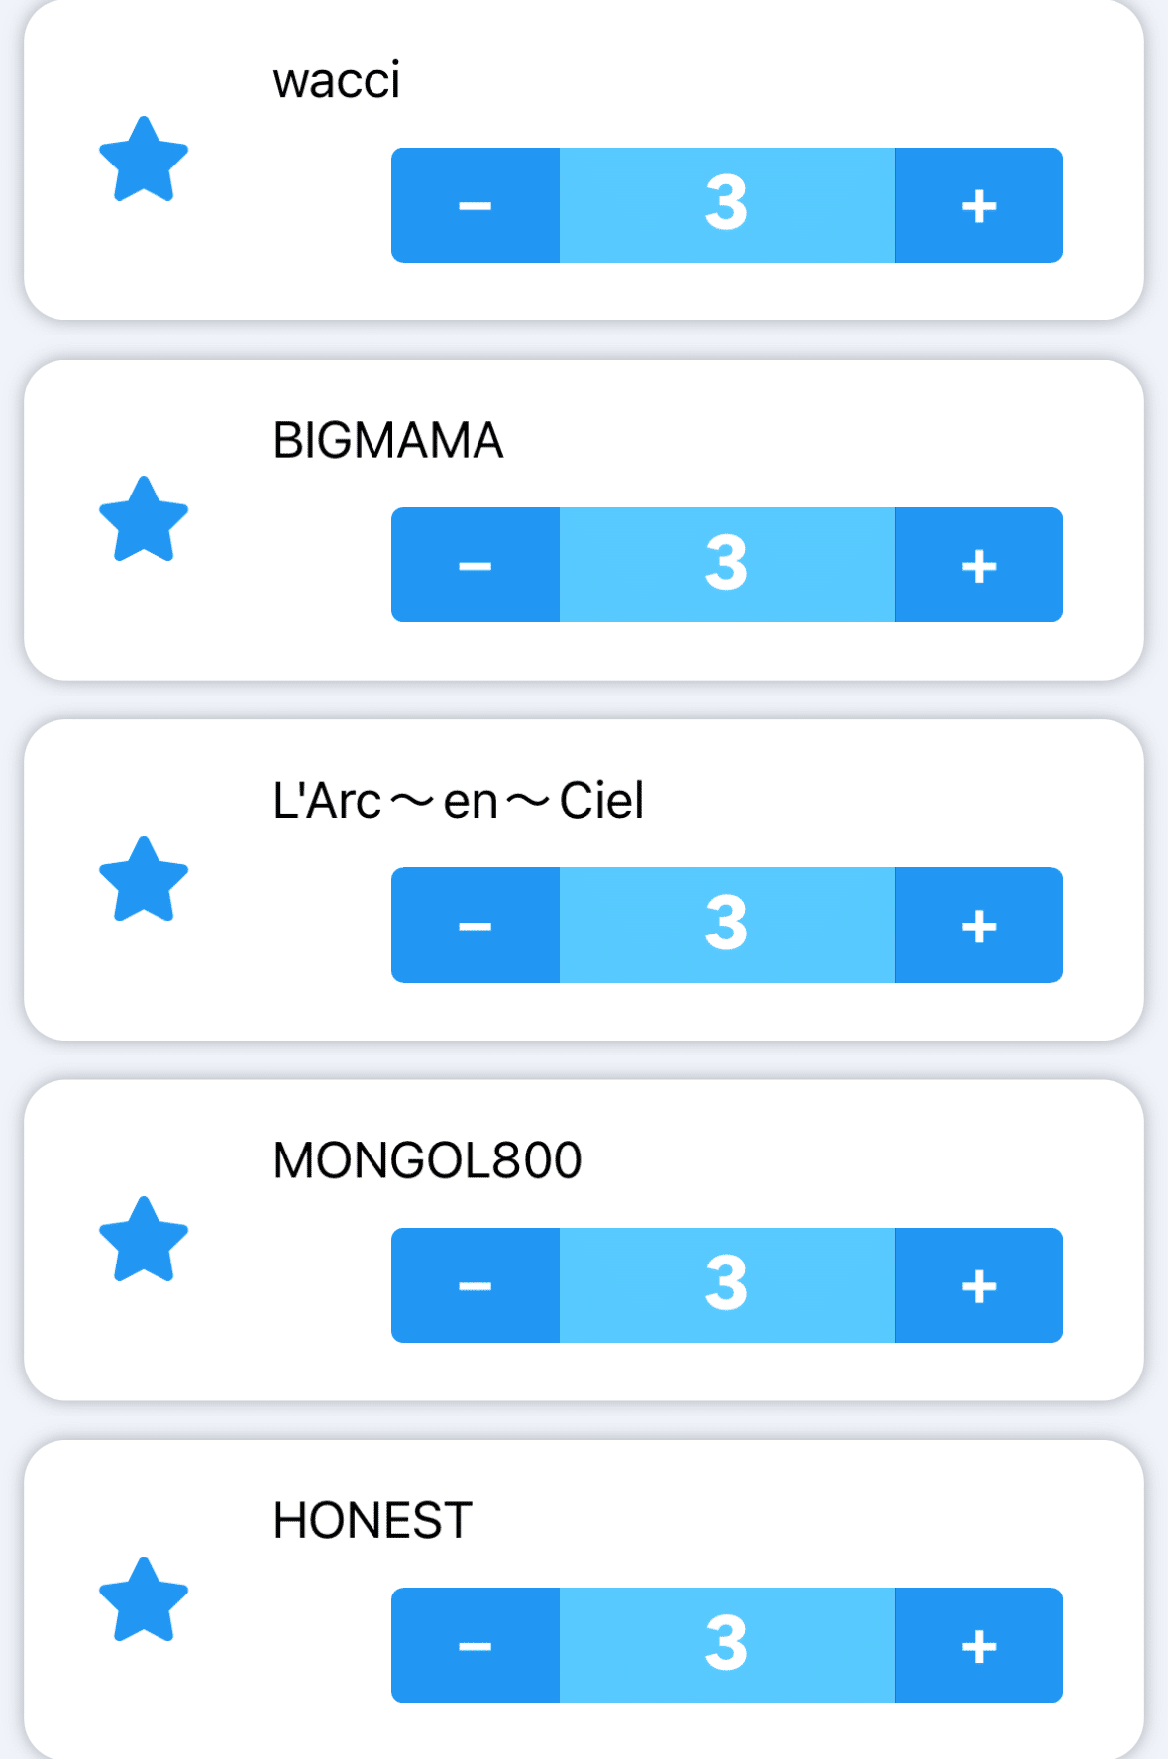
Task: Click the star next to L'Arc～en～Ciel
Action: [144, 880]
